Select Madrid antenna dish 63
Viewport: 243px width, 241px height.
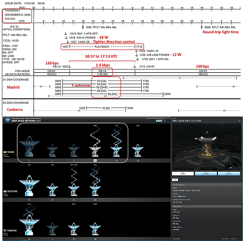29,147
